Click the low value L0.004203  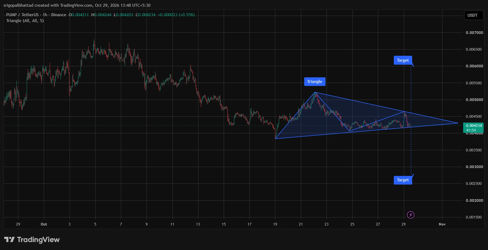point(123,15)
